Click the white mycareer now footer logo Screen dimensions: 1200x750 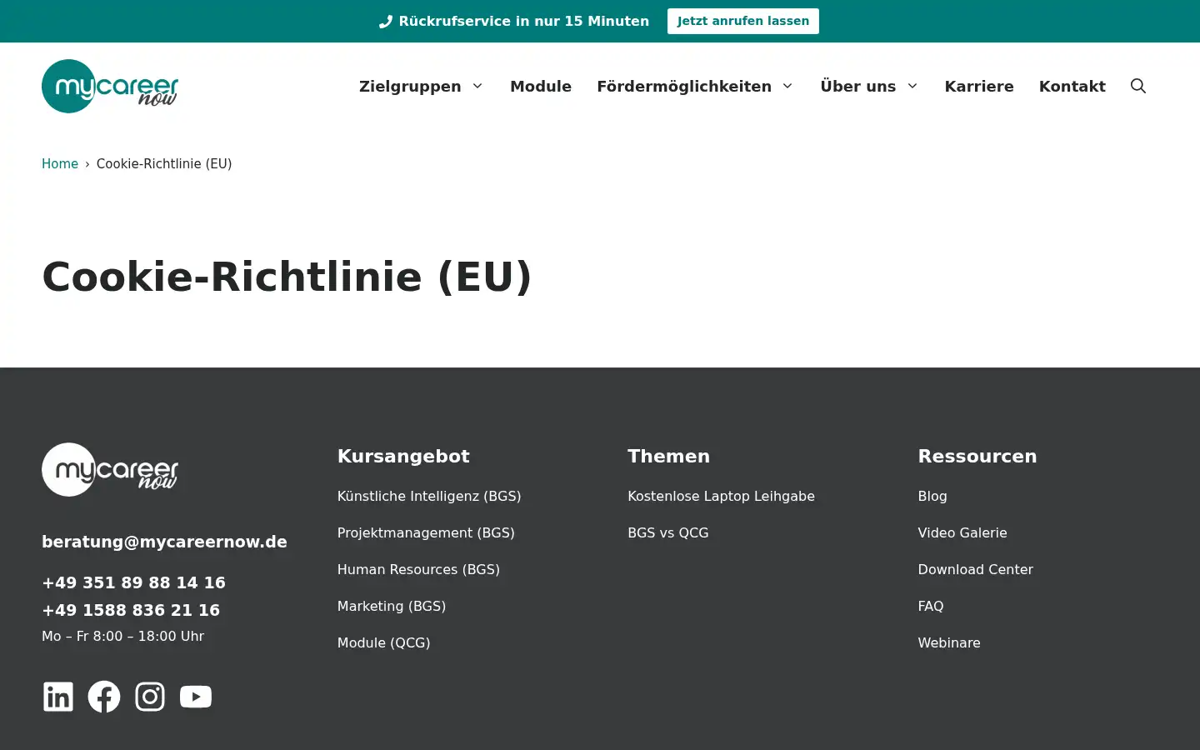point(110,469)
